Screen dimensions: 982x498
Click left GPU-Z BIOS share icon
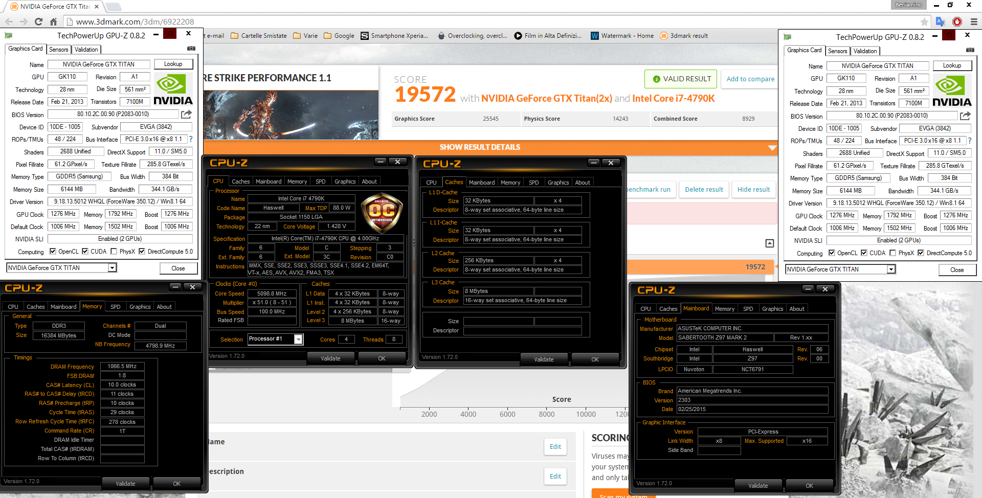(187, 115)
